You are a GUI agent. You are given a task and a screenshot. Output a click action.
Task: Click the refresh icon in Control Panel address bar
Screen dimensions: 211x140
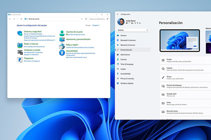pyautogui.click(x=86, y=19)
